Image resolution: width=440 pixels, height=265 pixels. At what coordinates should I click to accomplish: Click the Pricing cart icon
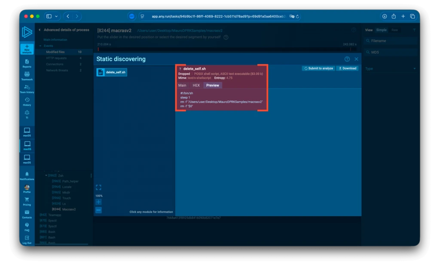[27, 201]
